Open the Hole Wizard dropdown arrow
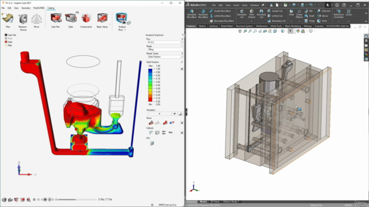The image size is (369, 207). [x=251, y=21]
